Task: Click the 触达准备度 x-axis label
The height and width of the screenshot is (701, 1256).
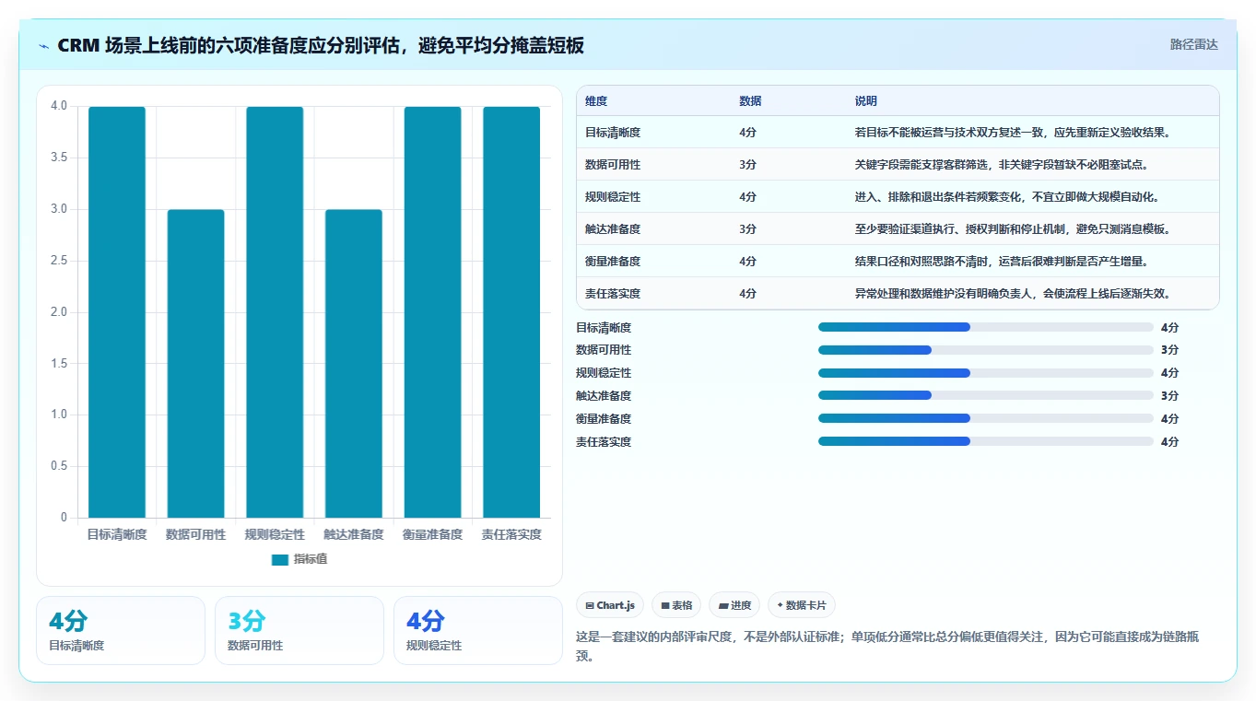Action: [354, 534]
